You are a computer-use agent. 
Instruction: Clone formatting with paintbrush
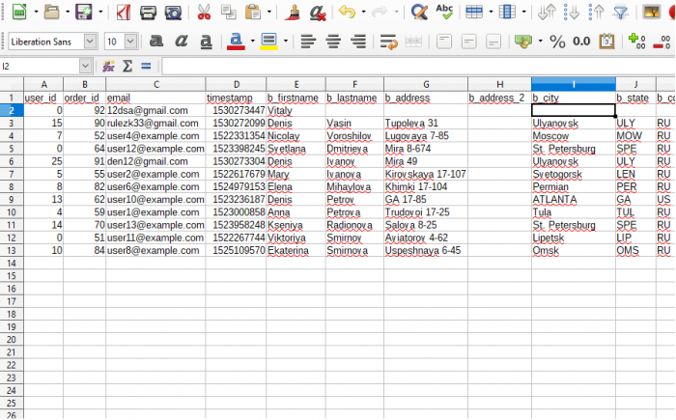(x=293, y=13)
